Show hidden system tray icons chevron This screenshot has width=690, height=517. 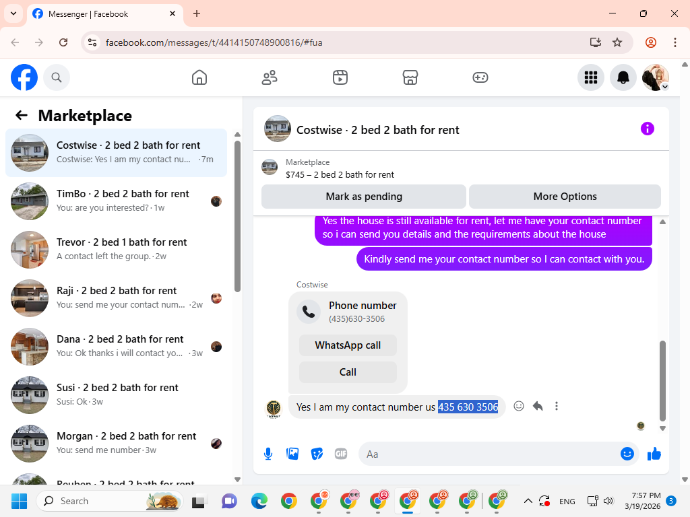[x=528, y=501]
